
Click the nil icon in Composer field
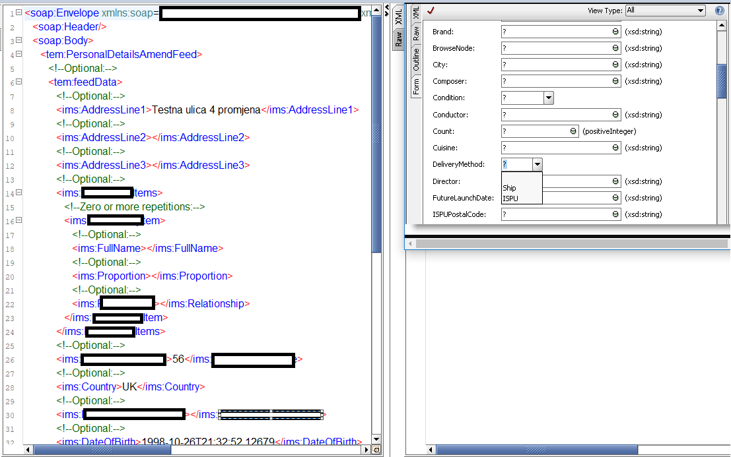point(615,81)
